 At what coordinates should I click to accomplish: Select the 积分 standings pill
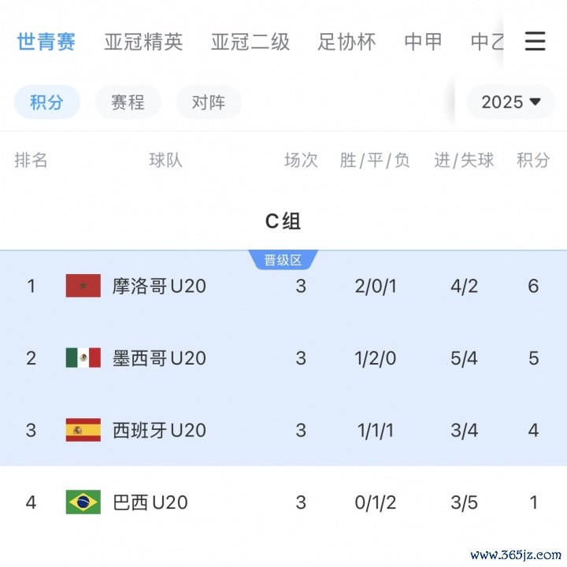46,102
